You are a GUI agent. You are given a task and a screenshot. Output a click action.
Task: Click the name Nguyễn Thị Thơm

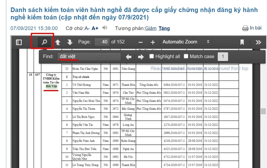[84, 109]
